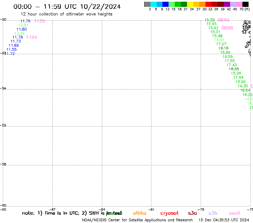Select the purple swatch in the color bar
The height and width of the screenshot is (223, 253).
tap(227, 4)
